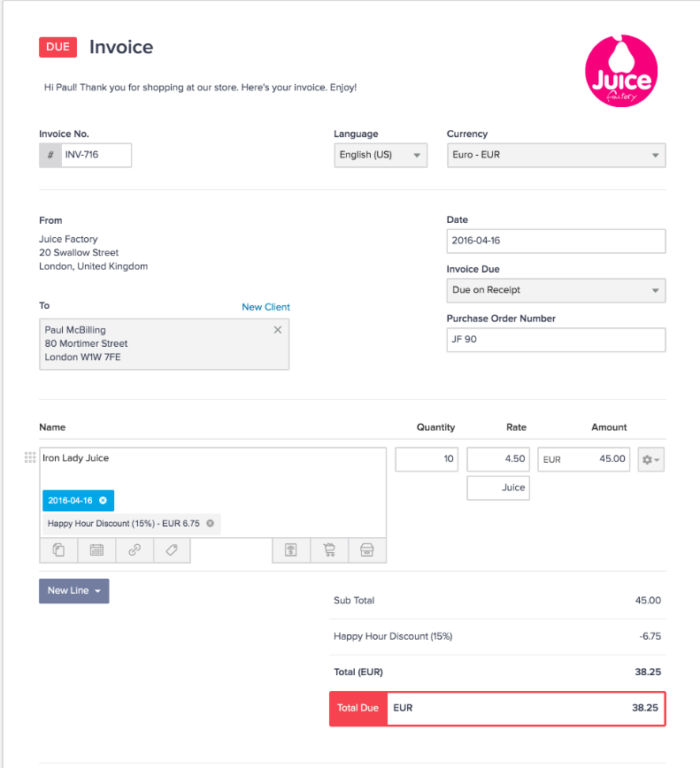700x768 pixels.
Task: Click the New Client link
Action: tap(265, 307)
